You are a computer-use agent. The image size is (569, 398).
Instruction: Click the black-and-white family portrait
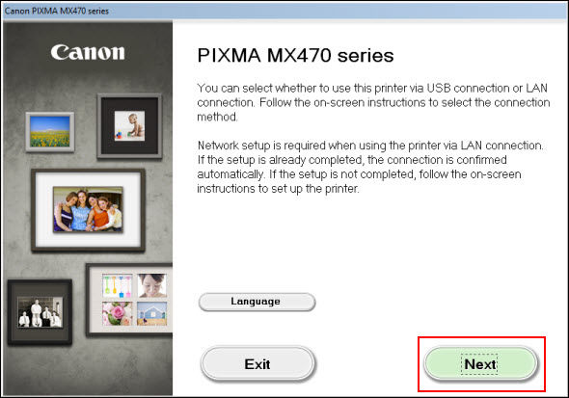point(40,312)
